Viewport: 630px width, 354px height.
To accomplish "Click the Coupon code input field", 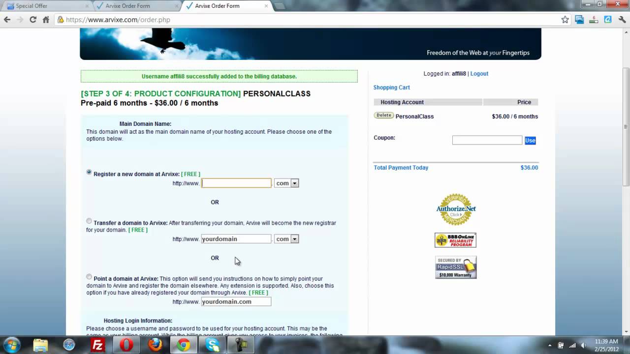I will coord(487,140).
